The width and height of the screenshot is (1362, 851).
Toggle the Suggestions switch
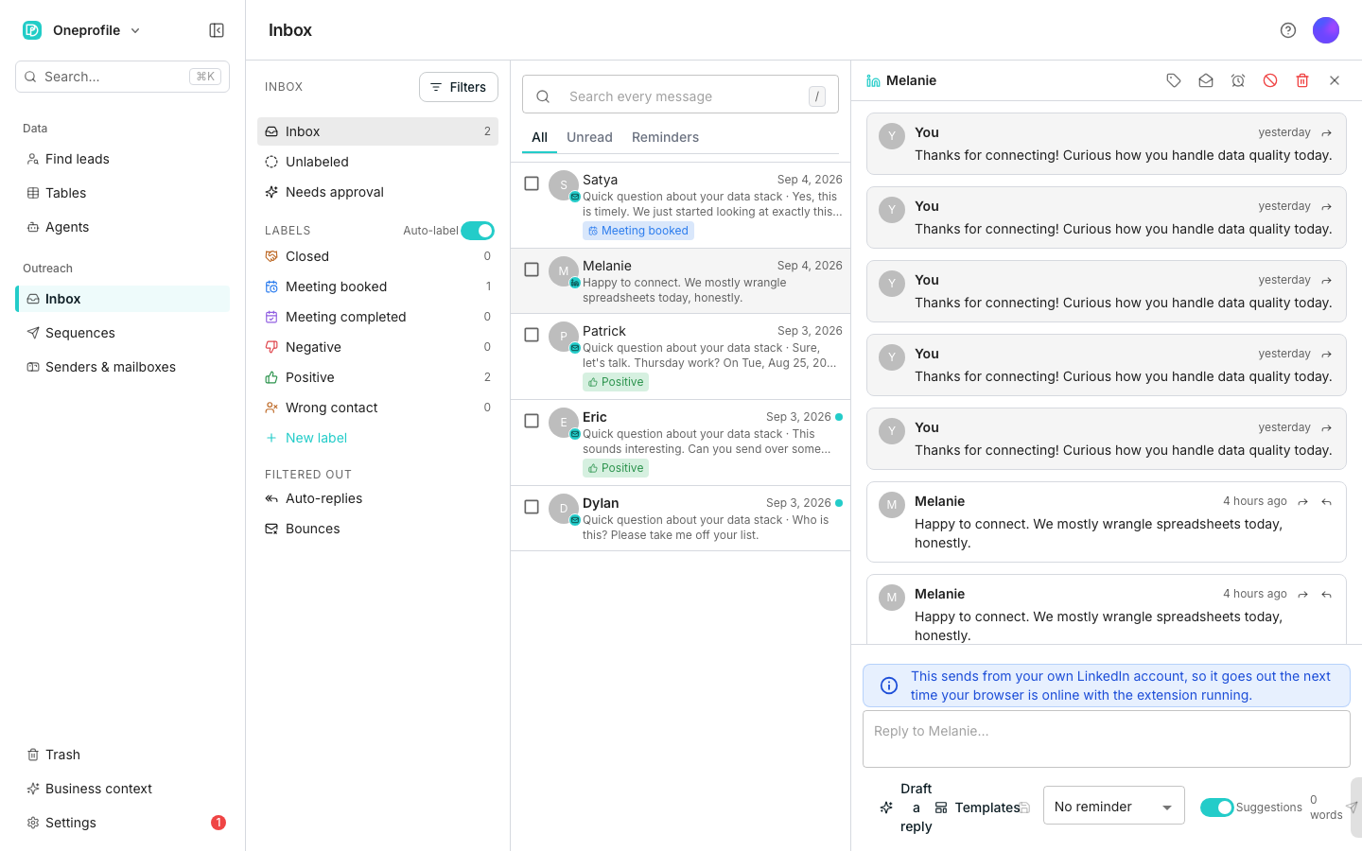[1217, 808]
